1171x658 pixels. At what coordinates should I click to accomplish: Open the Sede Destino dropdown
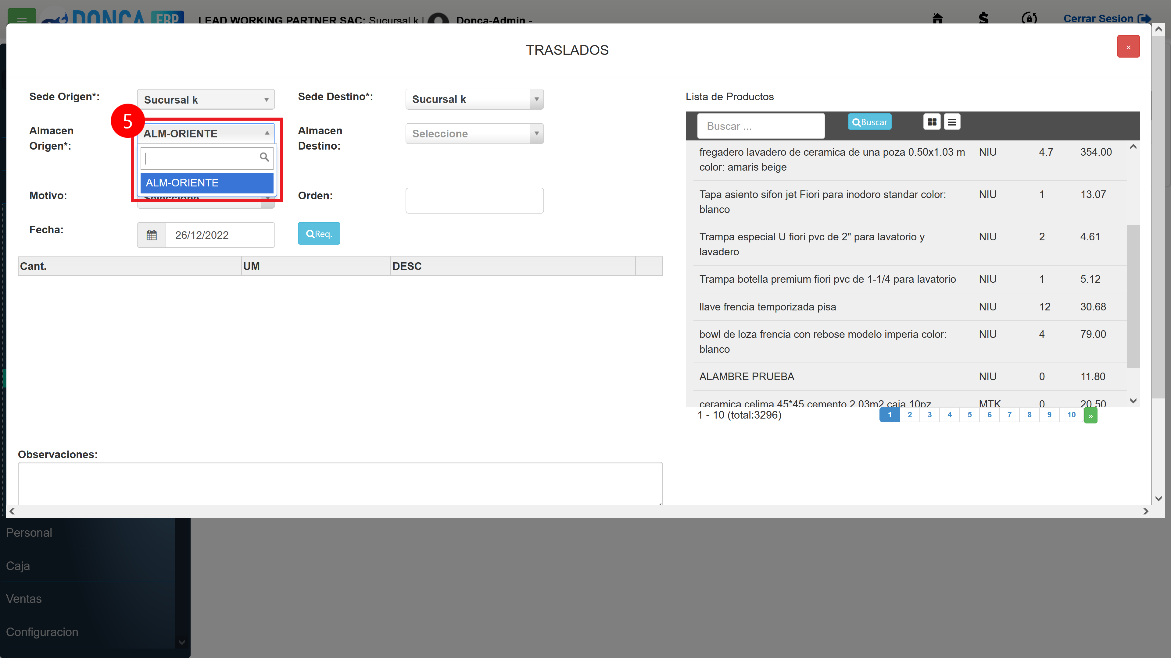click(x=474, y=99)
